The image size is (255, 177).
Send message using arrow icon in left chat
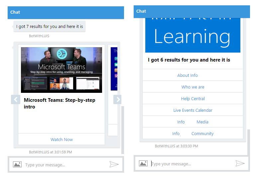click(114, 164)
